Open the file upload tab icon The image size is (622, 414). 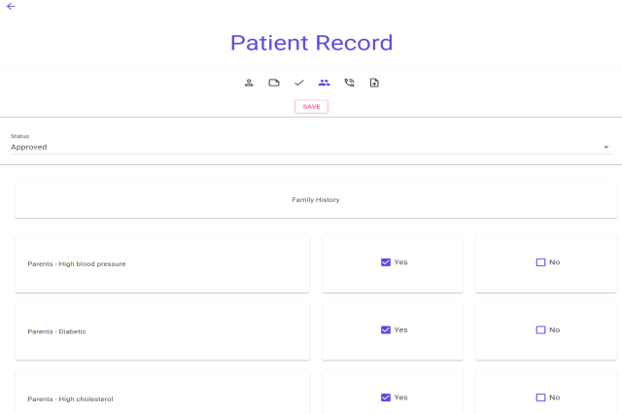click(374, 83)
